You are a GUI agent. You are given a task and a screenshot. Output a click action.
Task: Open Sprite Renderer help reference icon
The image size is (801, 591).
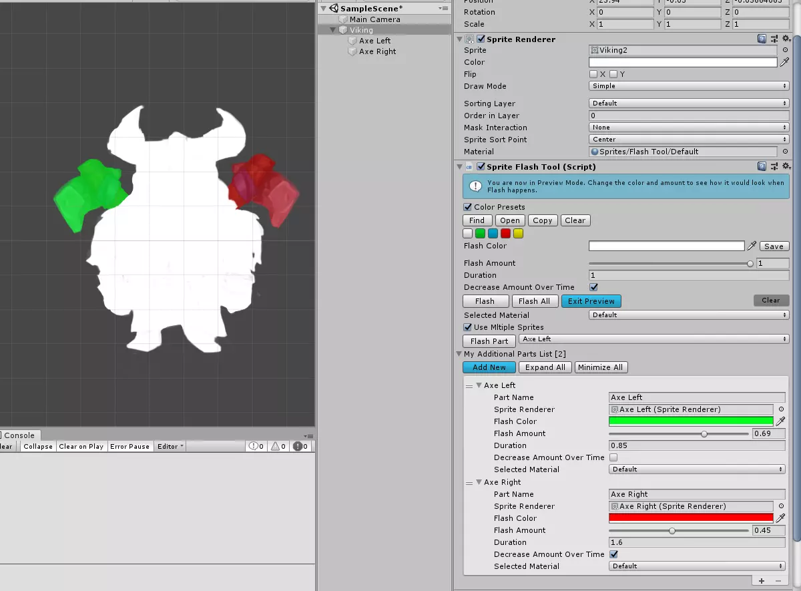[x=762, y=39]
